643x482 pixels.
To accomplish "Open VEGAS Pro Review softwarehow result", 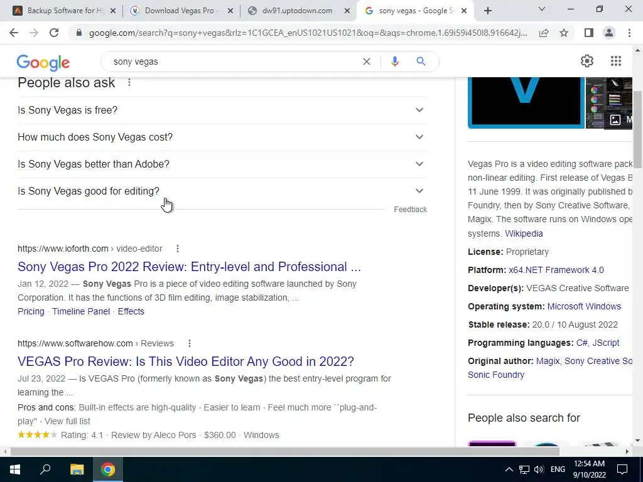I will [185, 361].
